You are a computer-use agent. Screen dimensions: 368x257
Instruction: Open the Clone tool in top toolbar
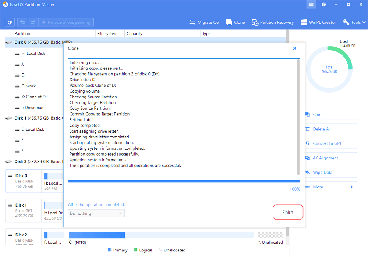pos(235,22)
